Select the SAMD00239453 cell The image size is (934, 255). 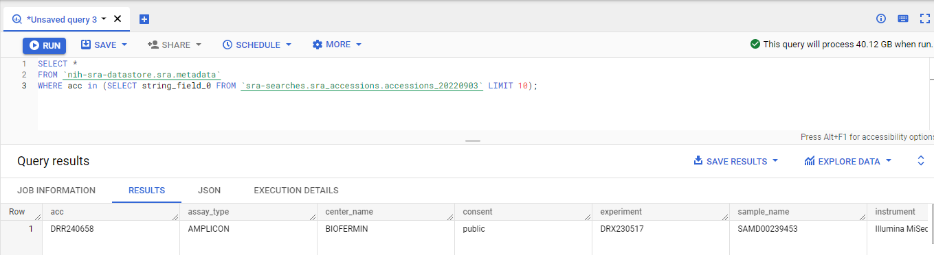click(798, 229)
